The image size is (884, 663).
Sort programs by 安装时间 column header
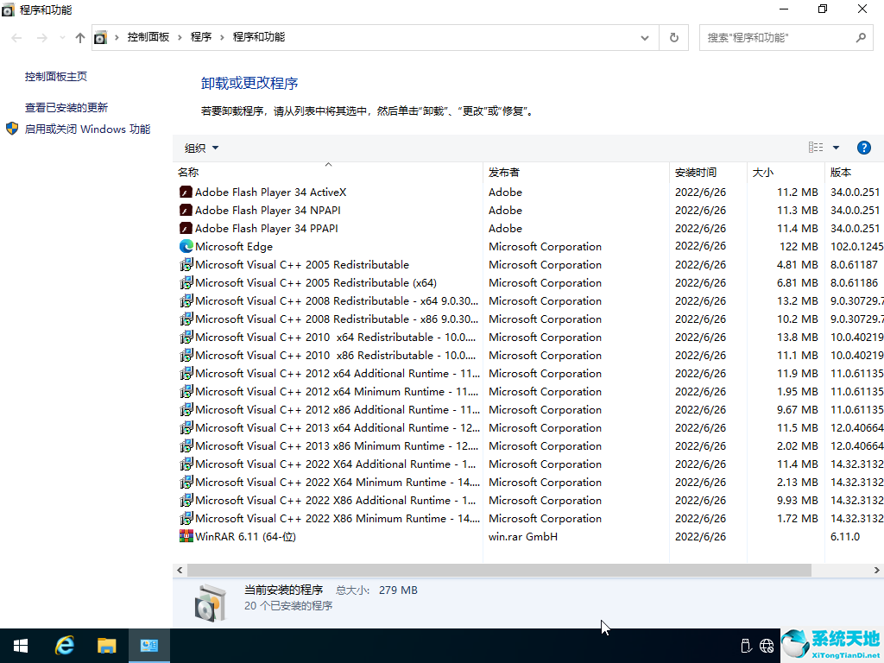pos(696,172)
